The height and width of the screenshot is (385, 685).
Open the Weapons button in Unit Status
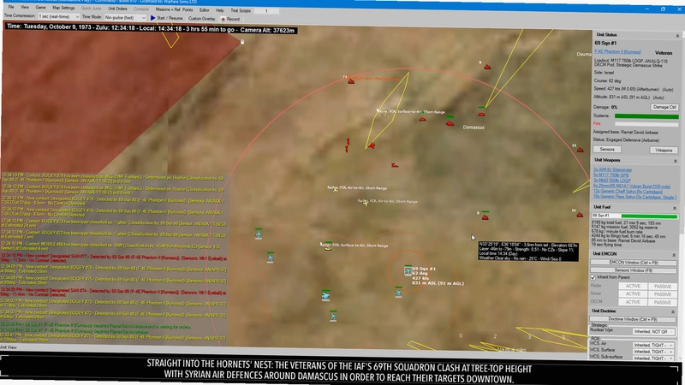tap(664, 151)
